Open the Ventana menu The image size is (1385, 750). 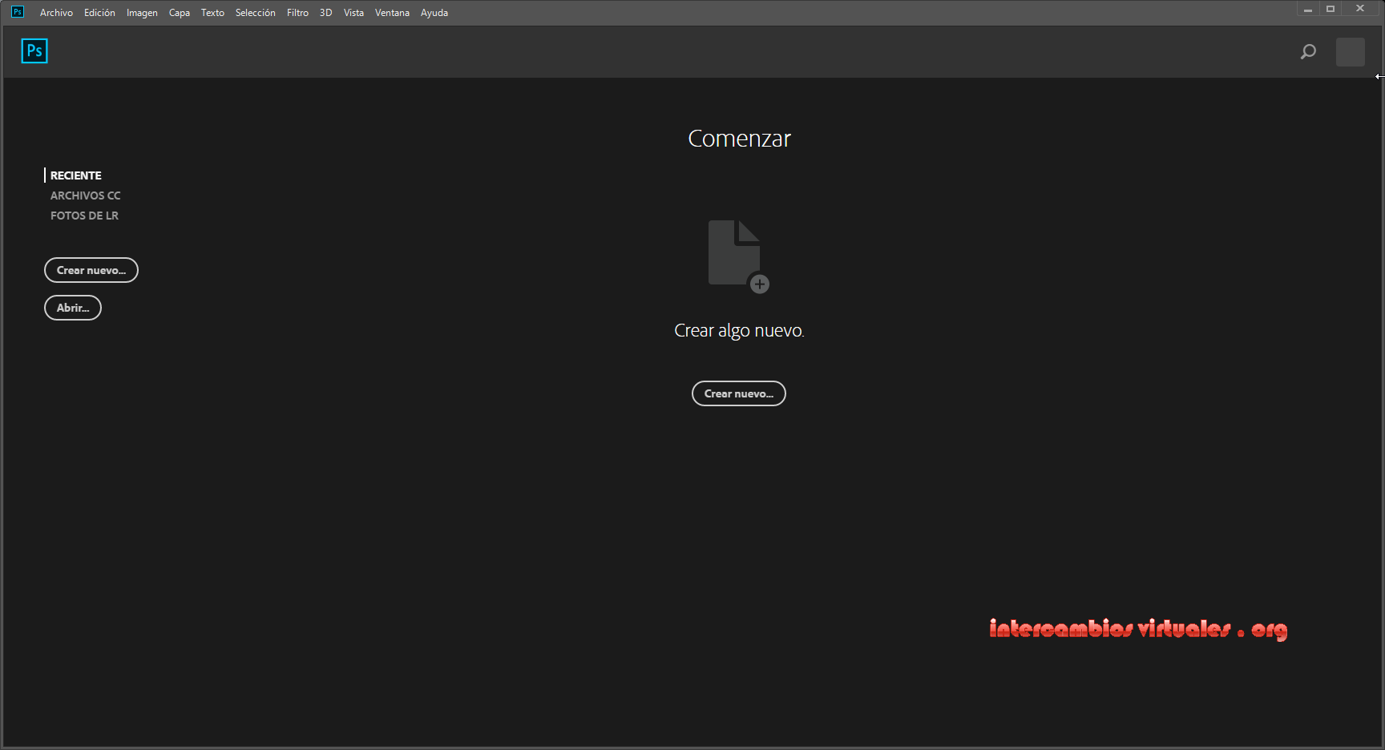[392, 13]
